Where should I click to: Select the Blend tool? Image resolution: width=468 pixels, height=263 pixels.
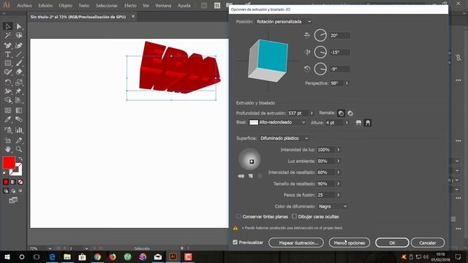click(19, 120)
